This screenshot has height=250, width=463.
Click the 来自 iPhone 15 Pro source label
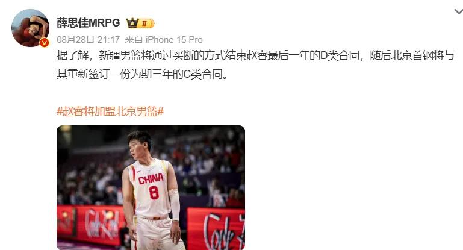pyautogui.click(x=164, y=40)
